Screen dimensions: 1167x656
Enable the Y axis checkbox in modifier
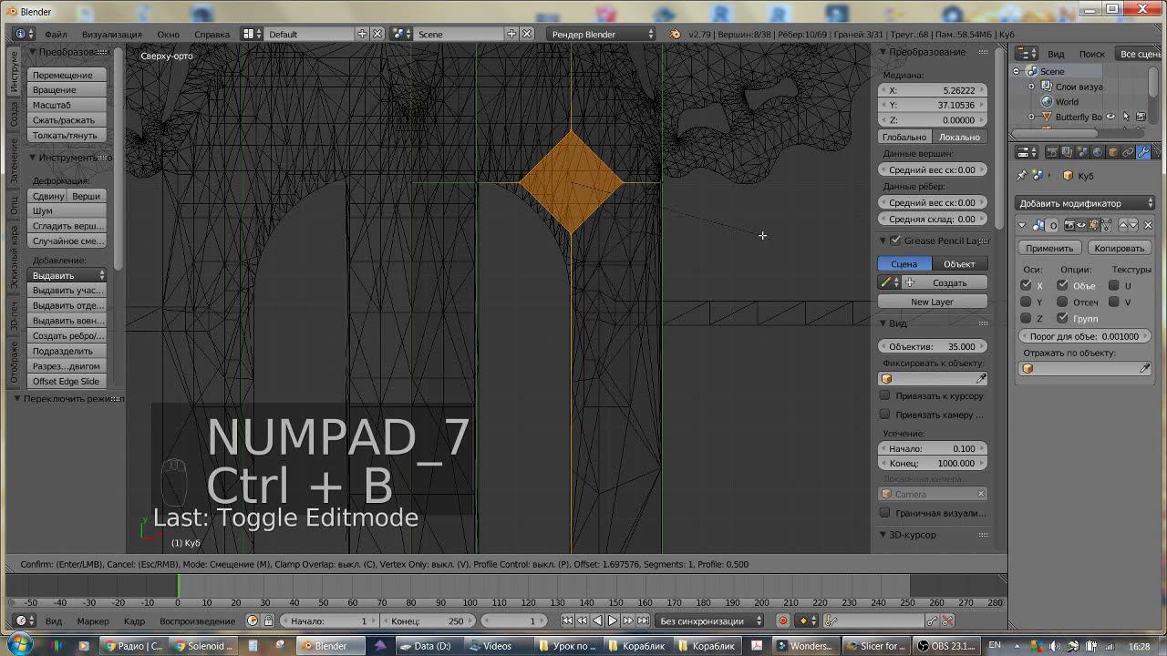click(x=1027, y=302)
